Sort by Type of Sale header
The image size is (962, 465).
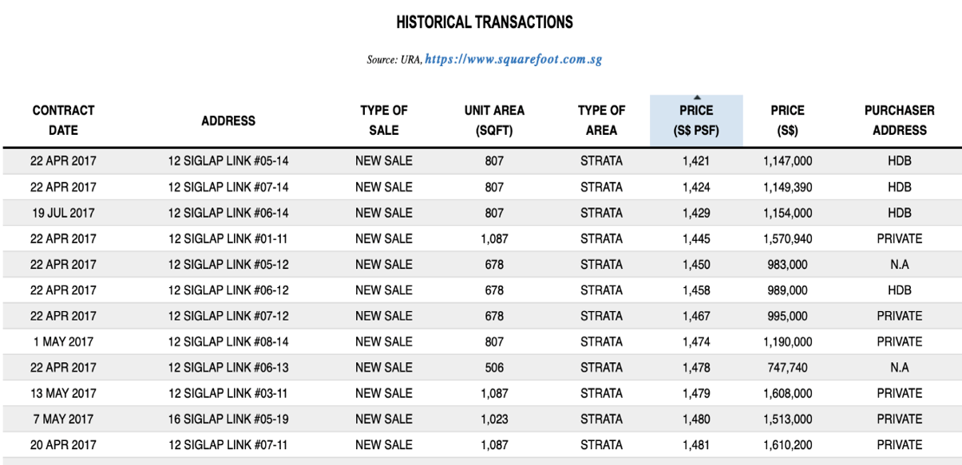pos(384,120)
